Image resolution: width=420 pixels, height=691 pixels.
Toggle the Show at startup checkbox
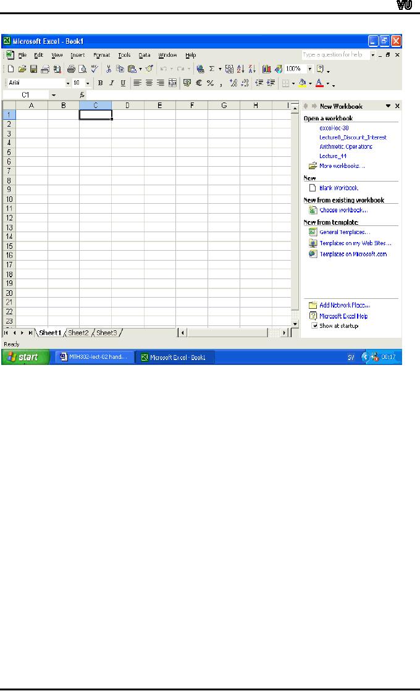tap(314, 325)
